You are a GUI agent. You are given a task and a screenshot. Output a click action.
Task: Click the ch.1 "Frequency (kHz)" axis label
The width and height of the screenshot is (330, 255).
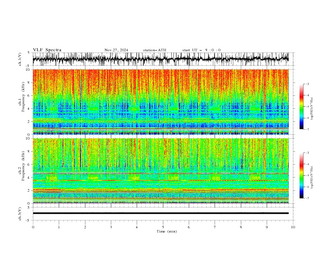click(23, 97)
